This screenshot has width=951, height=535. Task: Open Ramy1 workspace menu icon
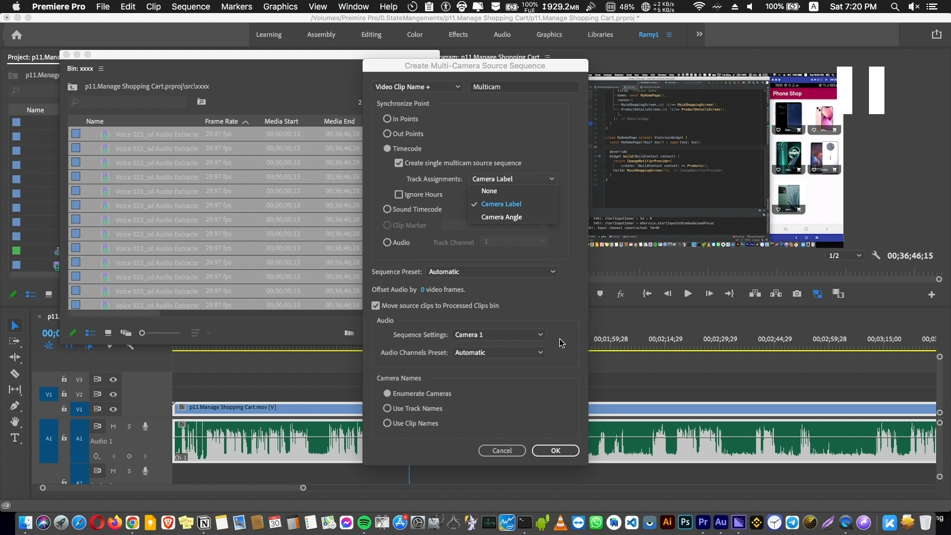tap(669, 34)
